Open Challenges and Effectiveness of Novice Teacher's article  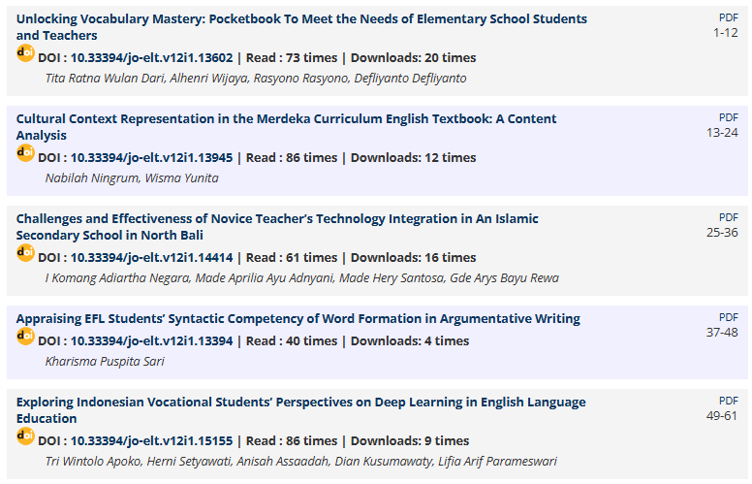click(x=277, y=227)
